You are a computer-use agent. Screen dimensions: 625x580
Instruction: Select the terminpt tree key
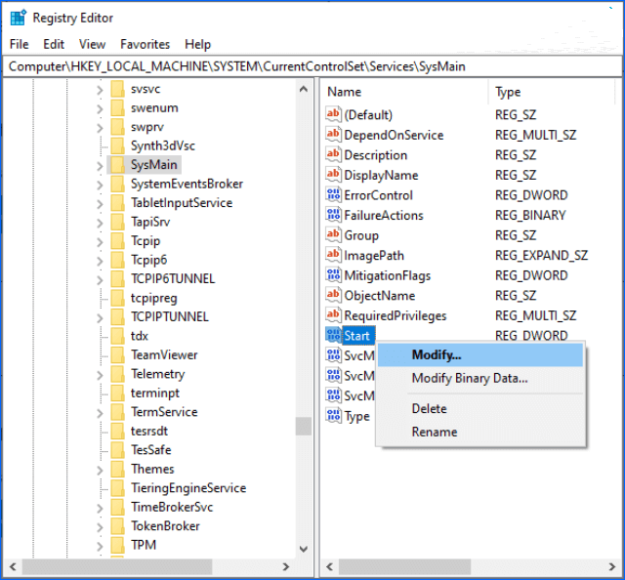[x=155, y=394]
